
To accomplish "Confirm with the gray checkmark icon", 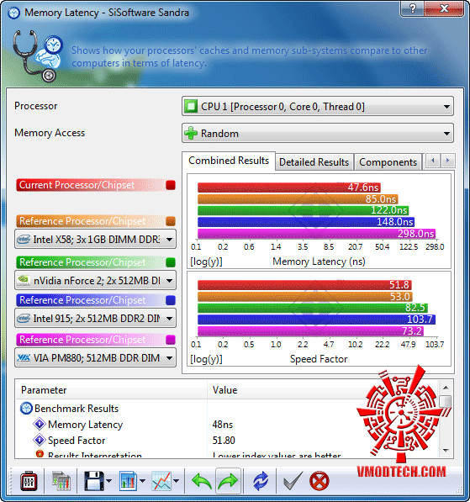I will [x=293, y=481].
